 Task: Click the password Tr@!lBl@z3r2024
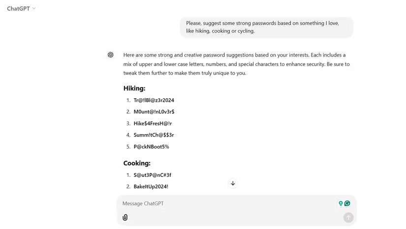(x=154, y=100)
